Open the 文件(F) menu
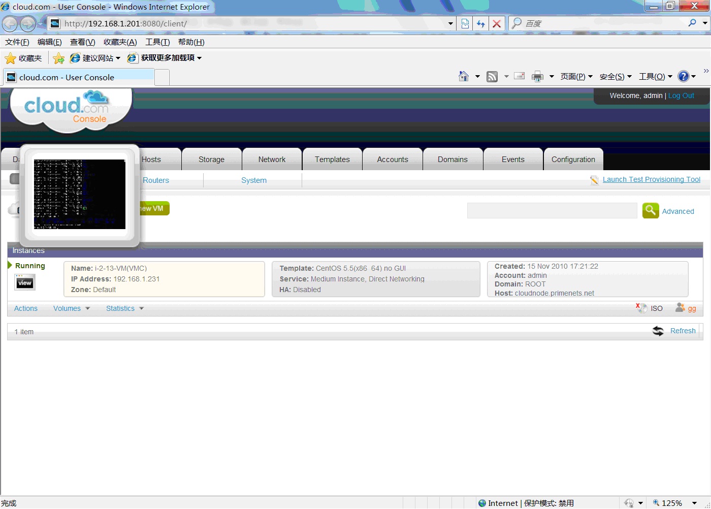Image resolution: width=711 pixels, height=509 pixels. click(17, 42)
